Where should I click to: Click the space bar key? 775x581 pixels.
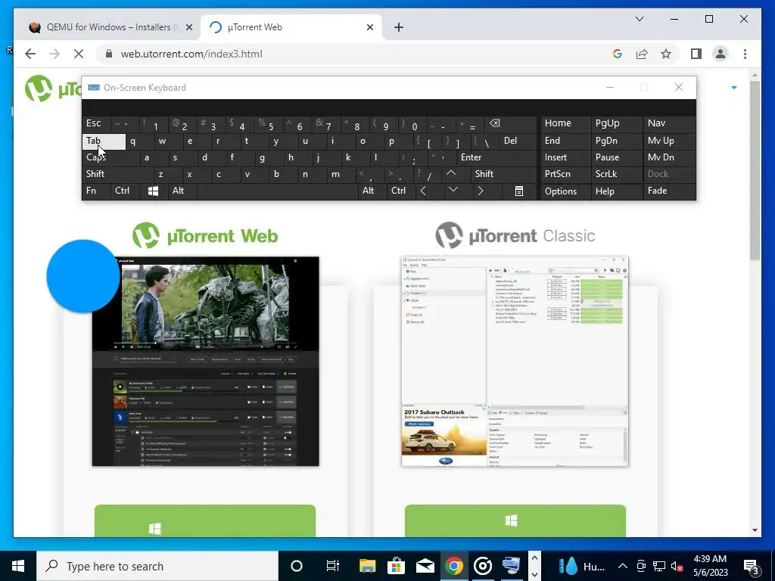[277, 191]
